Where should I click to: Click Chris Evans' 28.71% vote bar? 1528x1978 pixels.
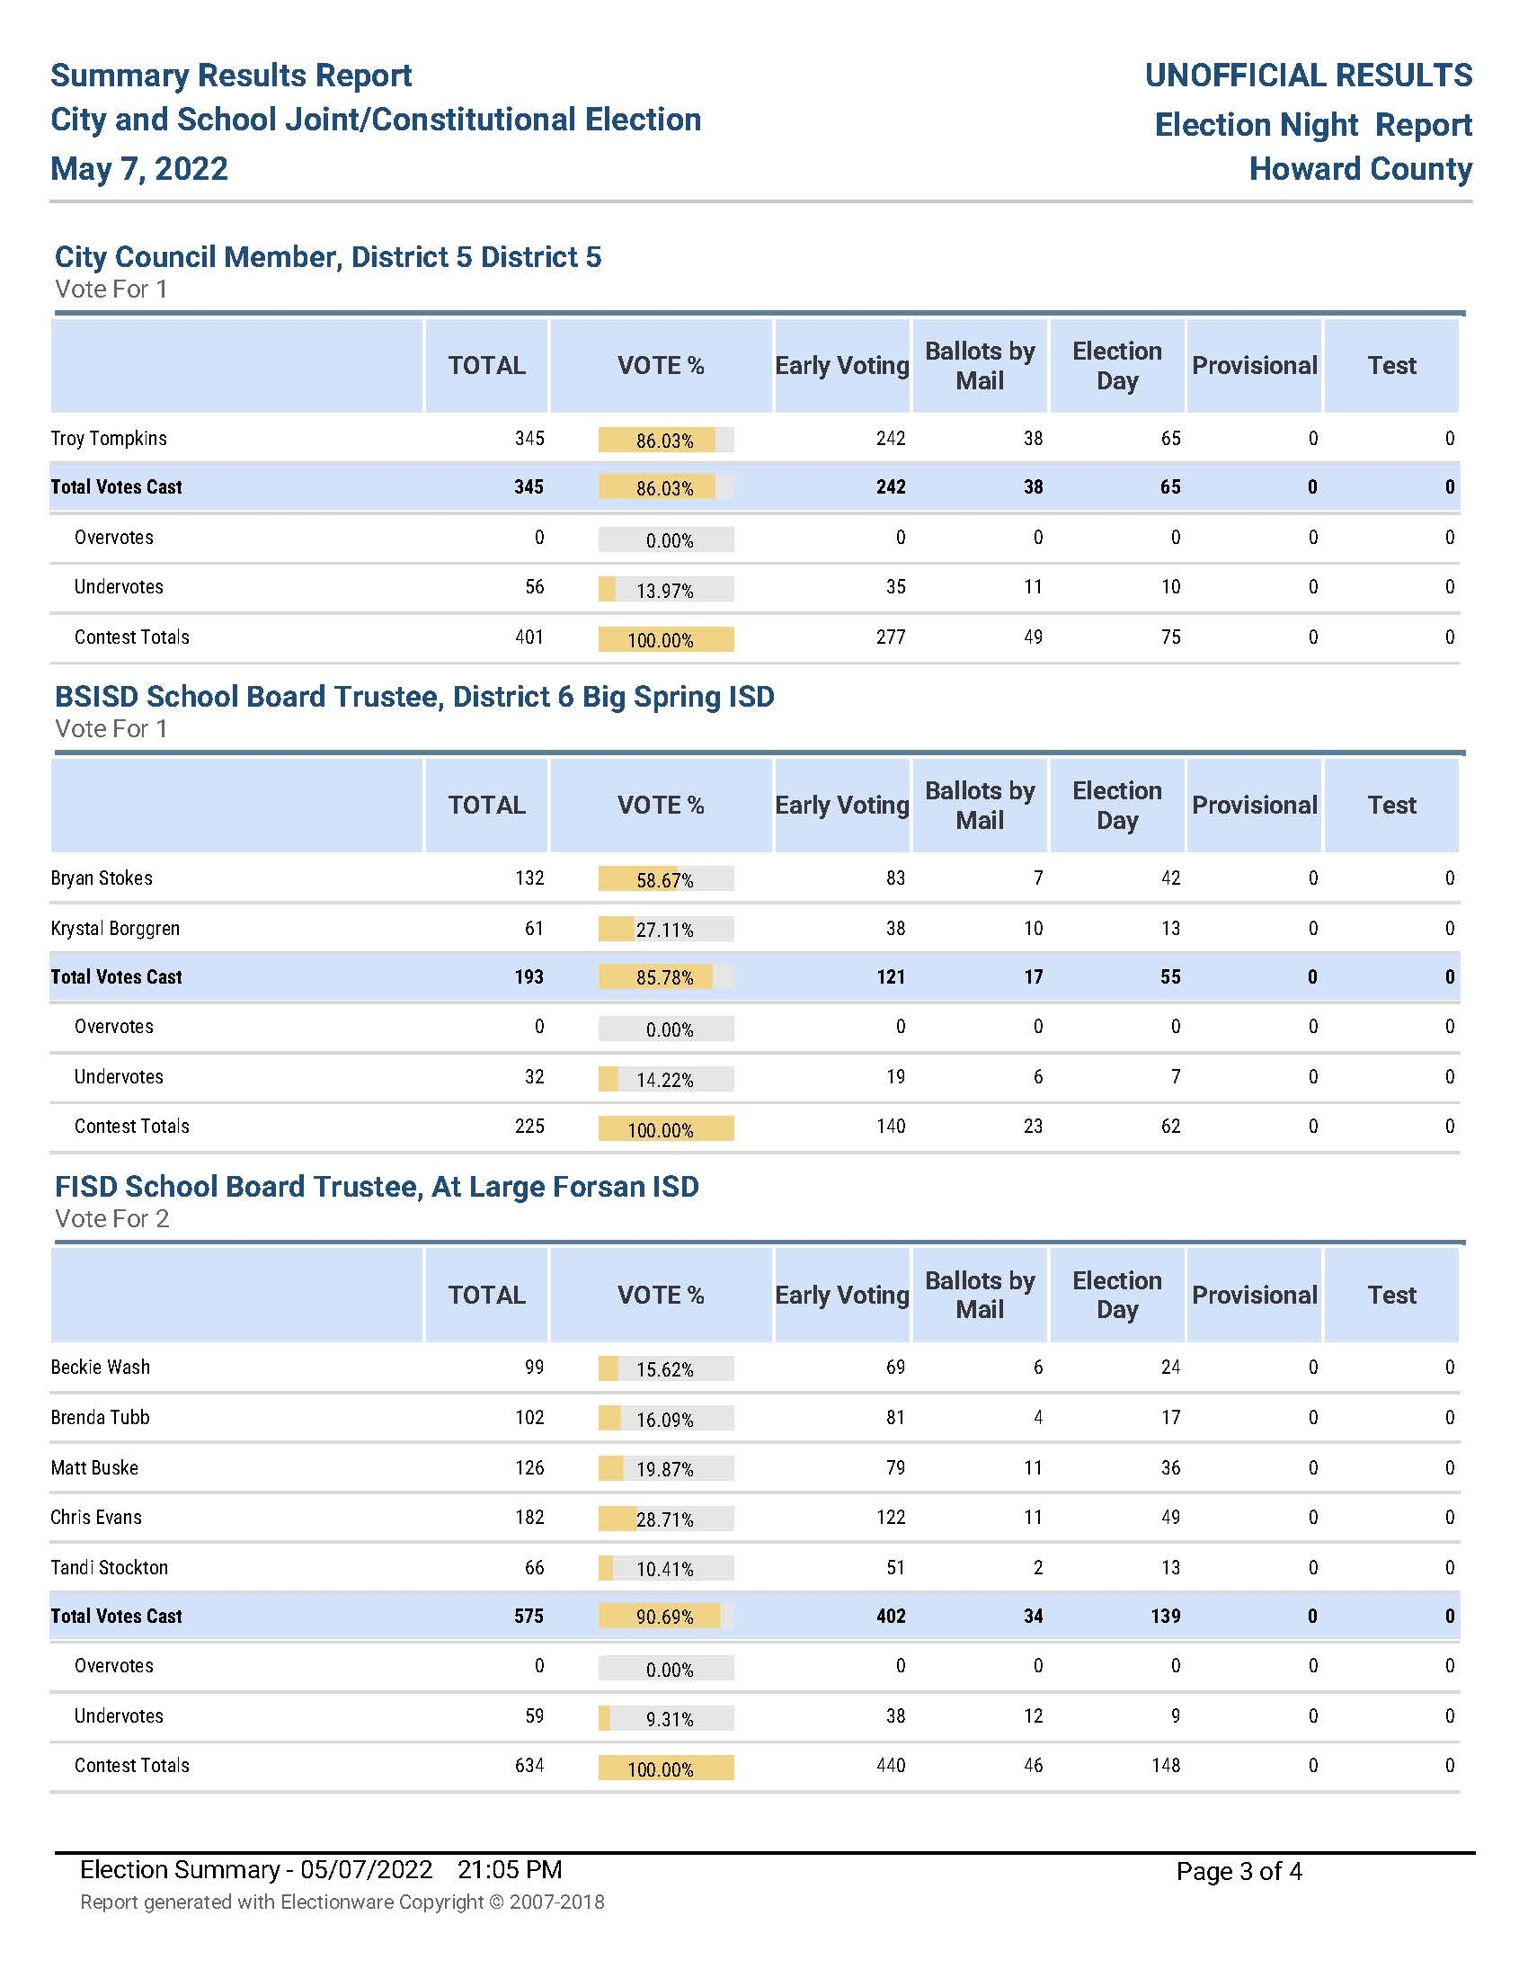pyautogui.click(x=665, y=1519)
